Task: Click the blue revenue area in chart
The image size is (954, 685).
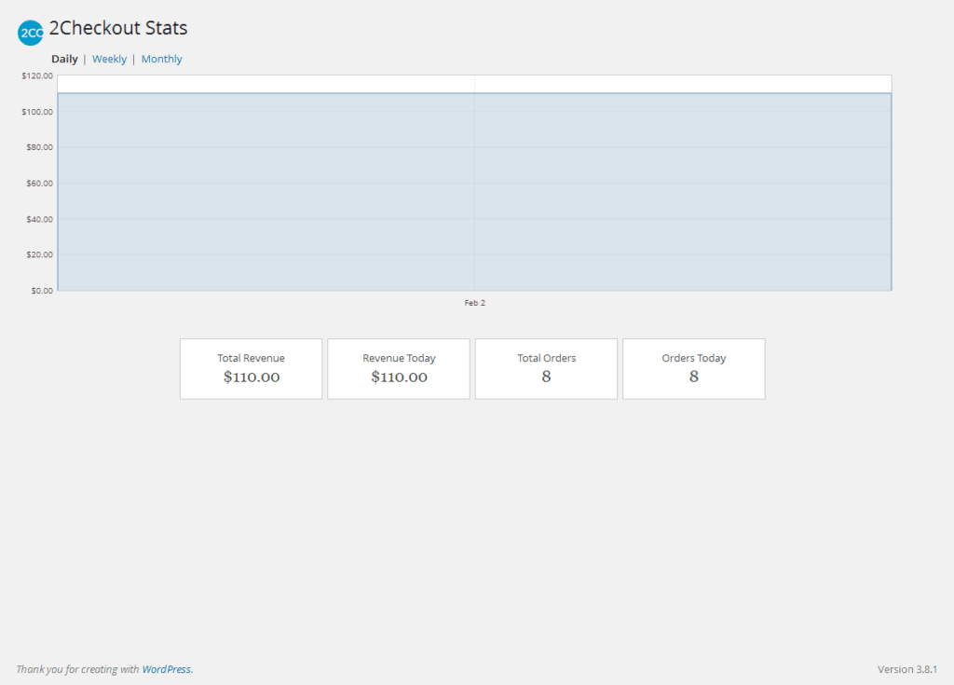Action: 474,192
